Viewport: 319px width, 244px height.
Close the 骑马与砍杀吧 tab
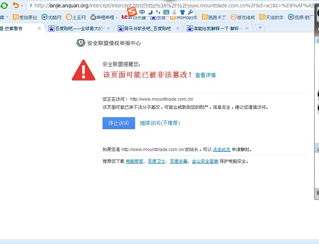[x=178, y=28]
